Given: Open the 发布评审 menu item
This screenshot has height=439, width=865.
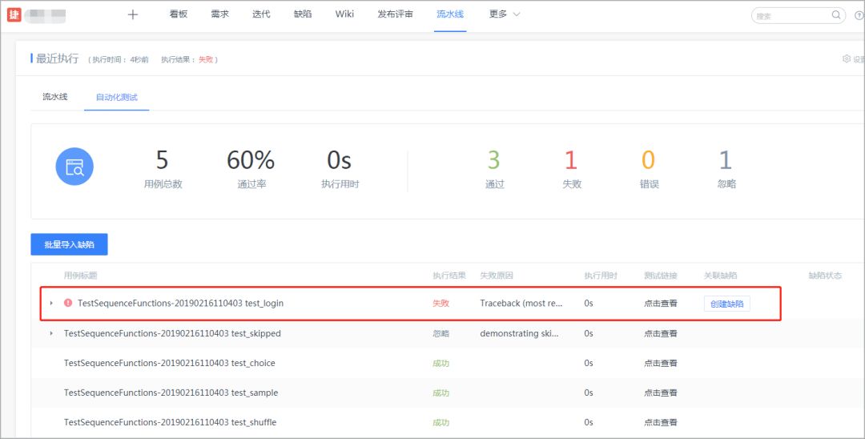Looking at the screenshot, I should click(x=395, y=14).
